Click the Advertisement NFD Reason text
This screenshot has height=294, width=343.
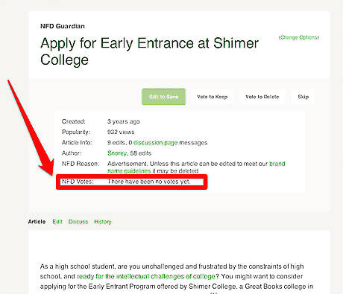(196, 167)
